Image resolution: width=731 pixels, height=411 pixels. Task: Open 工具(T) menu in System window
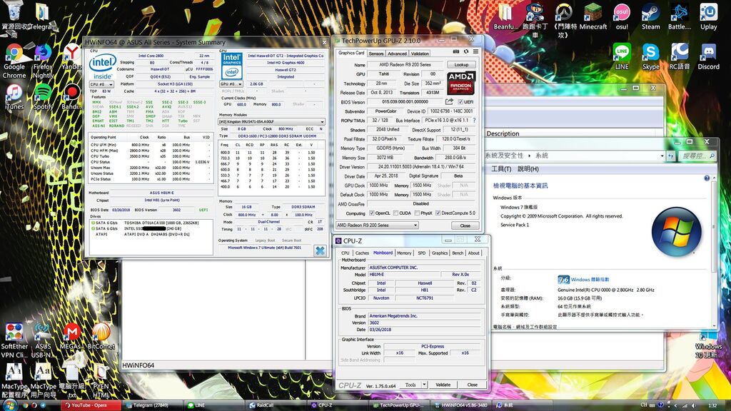pyautogui.click(x=501, y=168)
